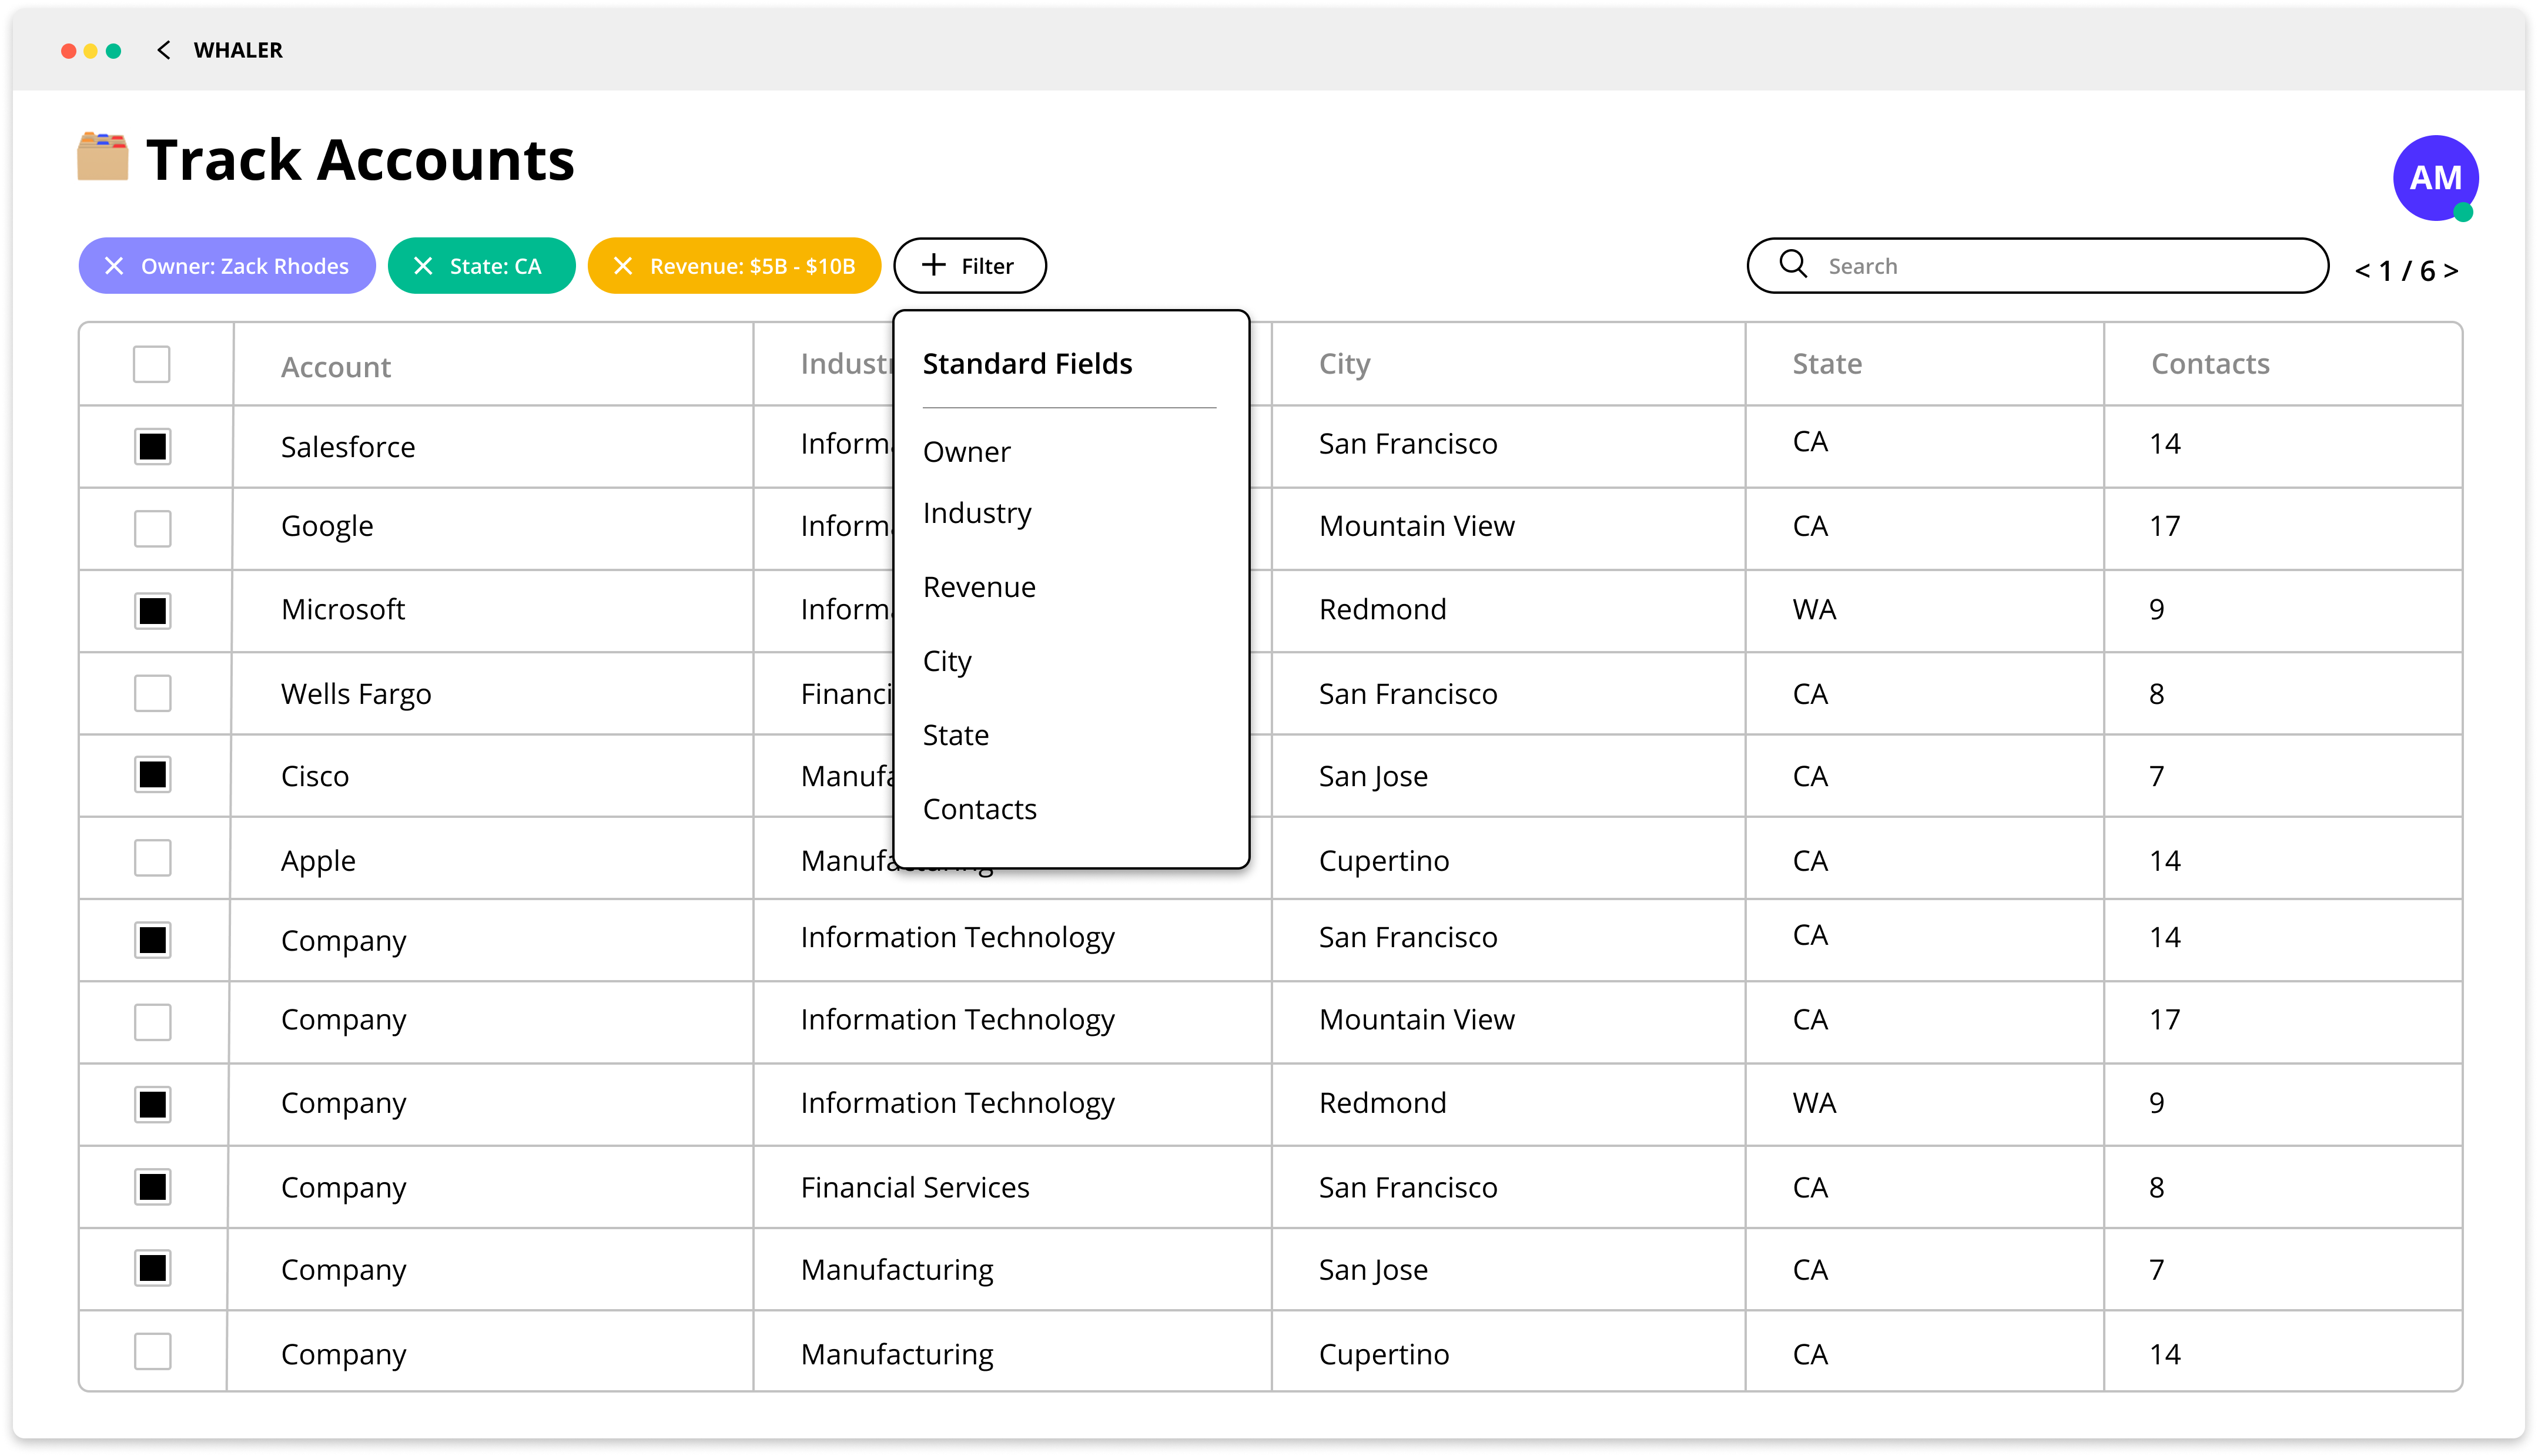This screenshot has height=1456, width=2538.
Task: Check the Google row checkbox
Action: (153, 528)
